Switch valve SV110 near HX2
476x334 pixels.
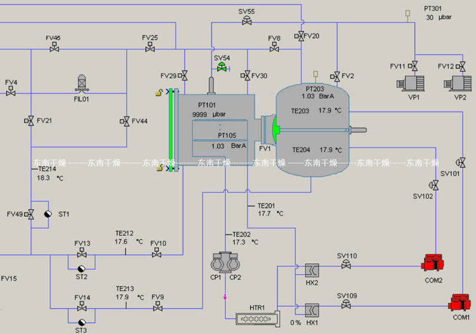point(347,266)
